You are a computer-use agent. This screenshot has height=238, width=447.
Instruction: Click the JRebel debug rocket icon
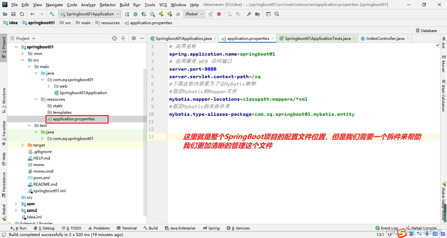(x=170, y=14)
